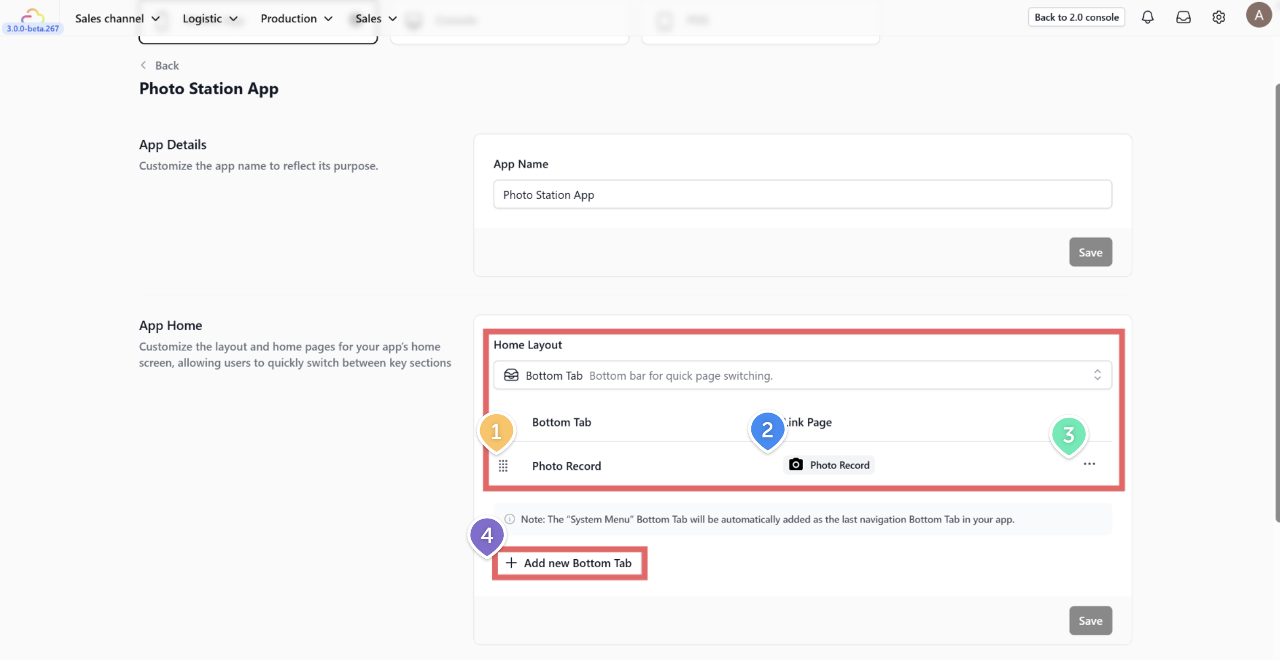Viewport: 1280px width, 660px height.
Task: Open the inbox tray icon
Action: tap(1183, 17)
